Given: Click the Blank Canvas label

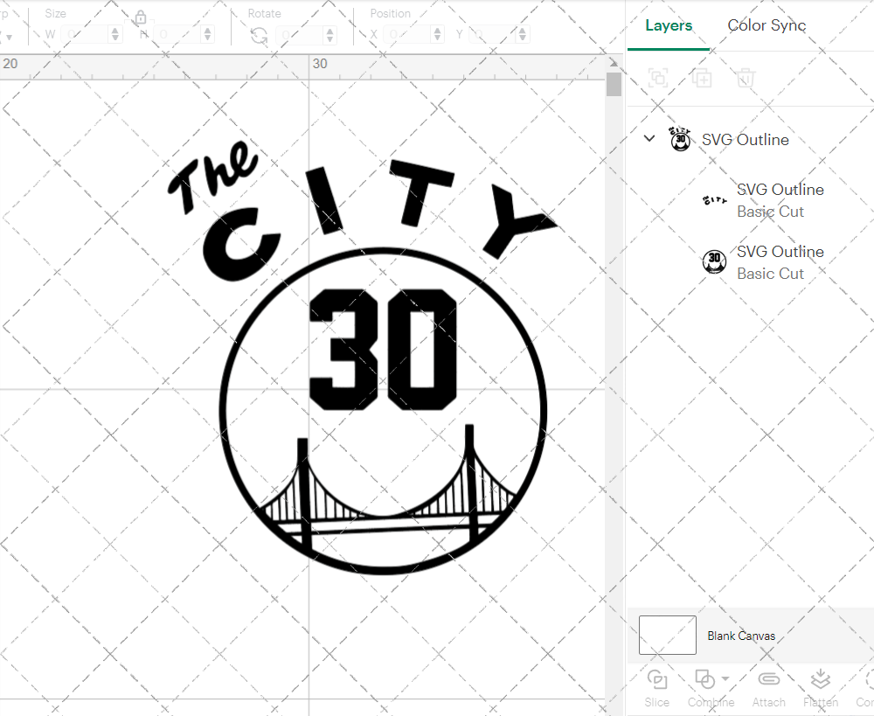Looking at the screenshot, I should point(742,636).
